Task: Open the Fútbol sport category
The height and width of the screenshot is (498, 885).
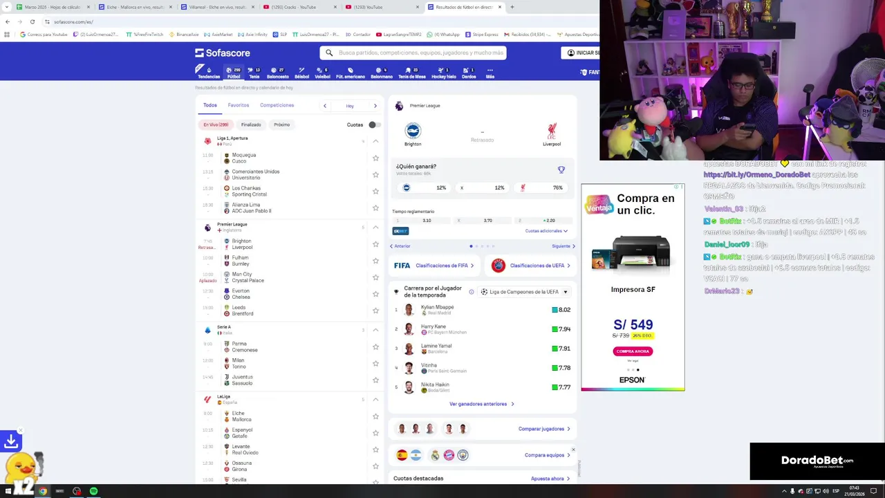Action: [x=233, y=73]
